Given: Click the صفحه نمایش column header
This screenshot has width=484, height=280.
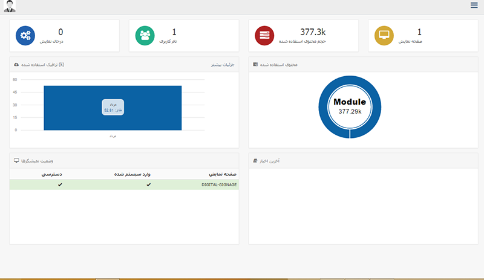Looking at the screenshot, I should pos(223,174).
